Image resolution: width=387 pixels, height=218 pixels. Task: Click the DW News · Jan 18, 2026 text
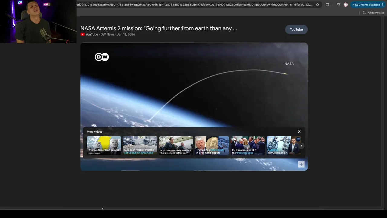[x=118, y=35]
